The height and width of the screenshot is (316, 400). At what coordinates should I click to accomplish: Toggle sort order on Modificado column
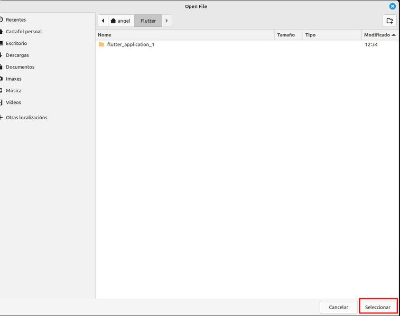[380, 35]
